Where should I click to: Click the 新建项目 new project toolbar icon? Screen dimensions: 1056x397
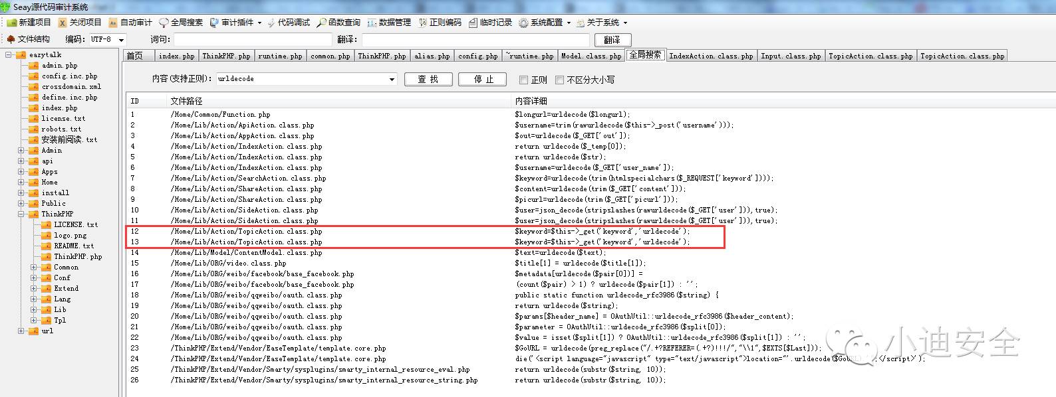click(12, 23)
